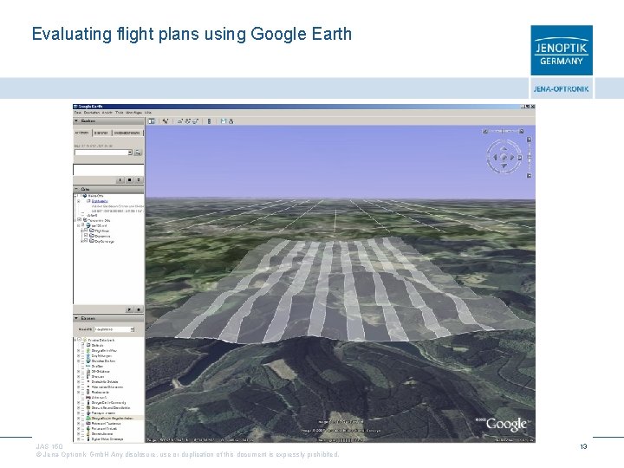
Task: Open the Hinzufügen menu
Action: pos(133,113)
